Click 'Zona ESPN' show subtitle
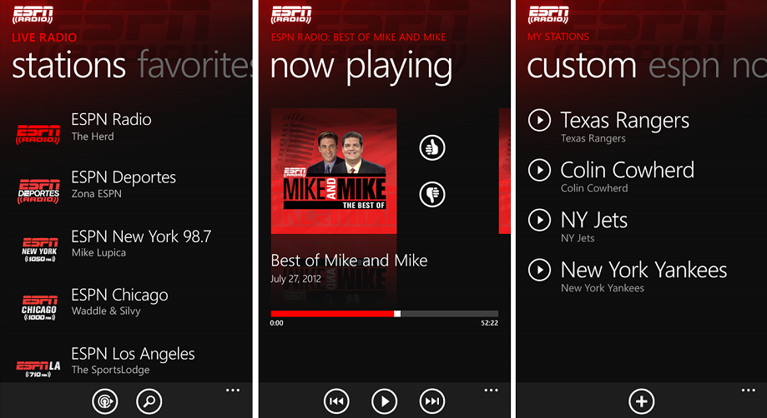This screenshot has width=767, height=418. coord(96,194)
